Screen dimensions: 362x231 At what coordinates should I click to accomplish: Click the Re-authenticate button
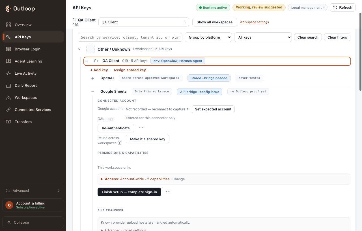point(116,128)
